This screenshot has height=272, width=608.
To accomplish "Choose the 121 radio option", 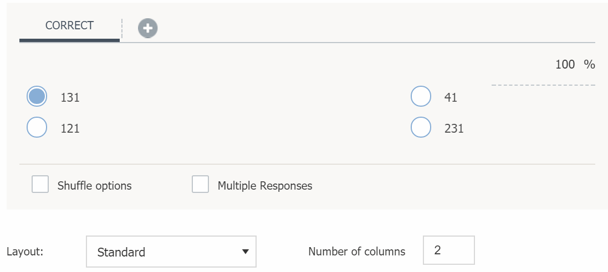I will point(37,128).
